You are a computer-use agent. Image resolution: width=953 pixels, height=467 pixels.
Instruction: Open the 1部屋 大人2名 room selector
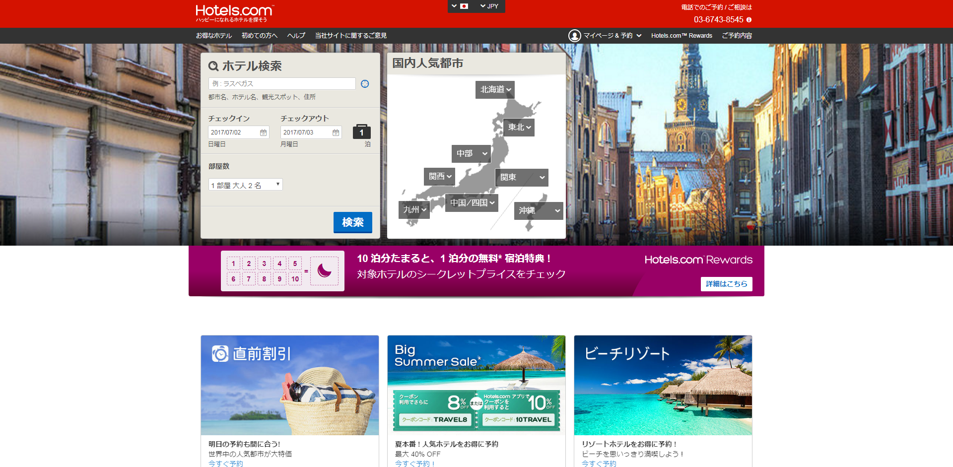pyautogui.click(x=245, y=184)
